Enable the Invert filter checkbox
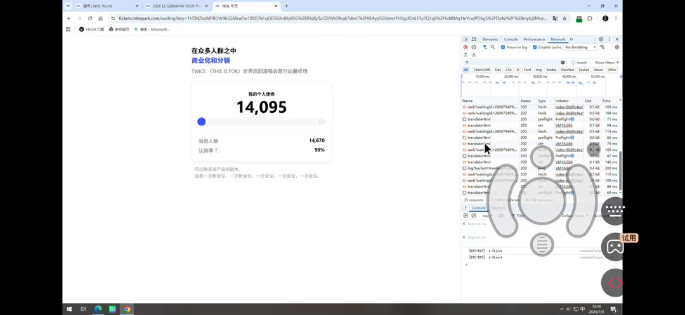685x315 pixels. 573,62
